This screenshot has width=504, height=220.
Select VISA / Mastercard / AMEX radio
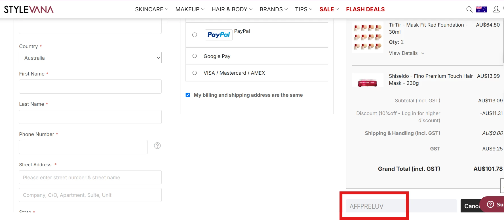[195, 73]
